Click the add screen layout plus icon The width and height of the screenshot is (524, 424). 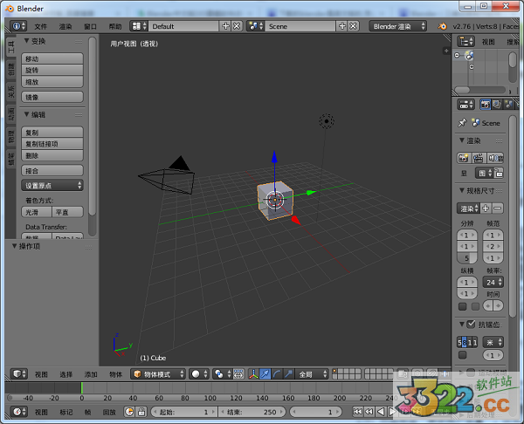pos(226,26)
